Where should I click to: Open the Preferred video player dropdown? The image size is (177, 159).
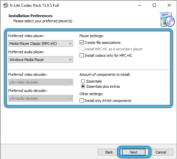41,44
